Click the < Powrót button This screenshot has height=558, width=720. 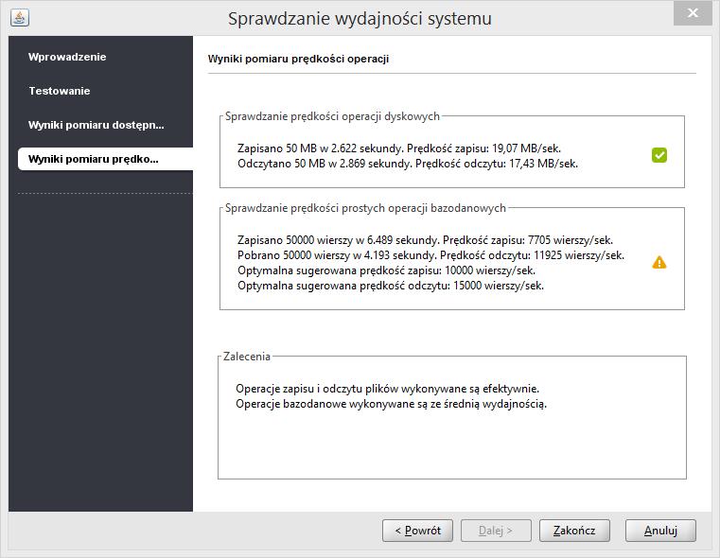417,531
